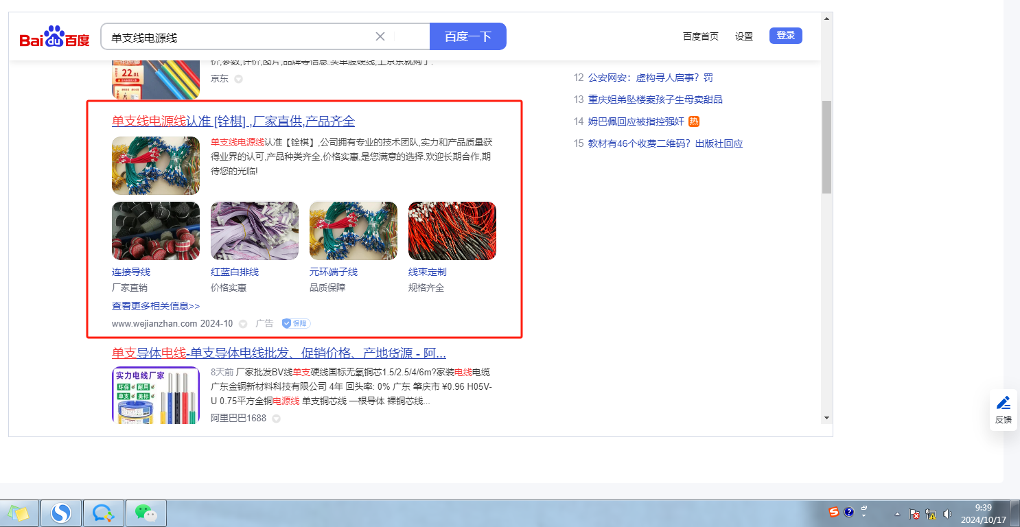The height and width of the screenshot is (527, 1020).
Task: Click the 红蓝白排线 product thumbnail
Action: coord(255,231)
